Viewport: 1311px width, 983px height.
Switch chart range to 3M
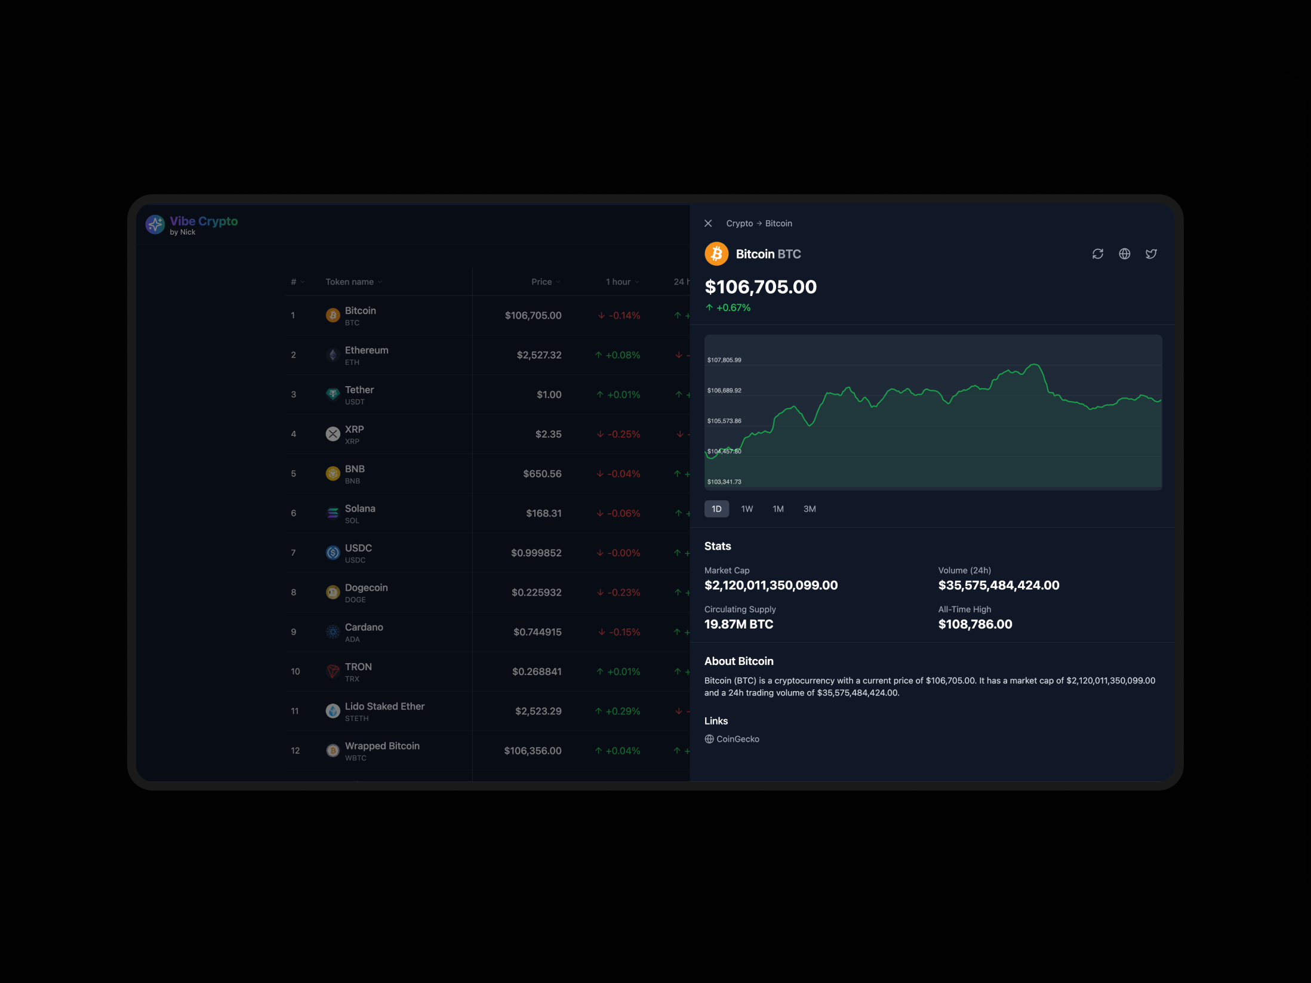810,509
